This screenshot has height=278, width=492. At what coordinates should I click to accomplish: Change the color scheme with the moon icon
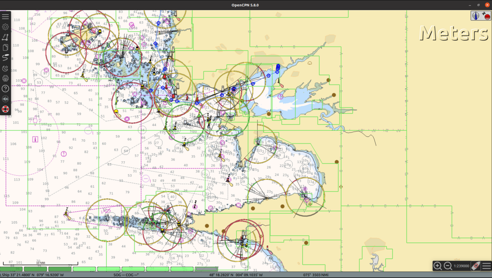5,68
